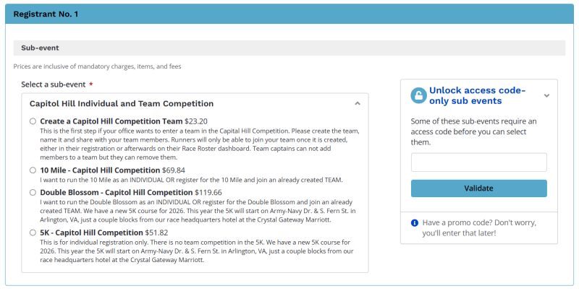Image resolution: width=579 pixels, height=291 pixels.
Task: Click the $23.20 team creation price
Action: pyautogui.click(x=196, y=121)
